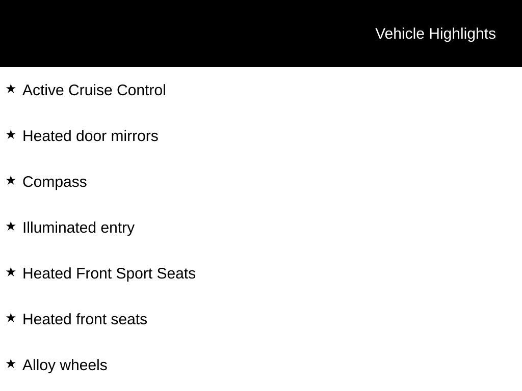Click the Vehicle Highlights title text
The height and width of the screenshot is (391, 522).
pyautogui.click(x=435, y=34)
